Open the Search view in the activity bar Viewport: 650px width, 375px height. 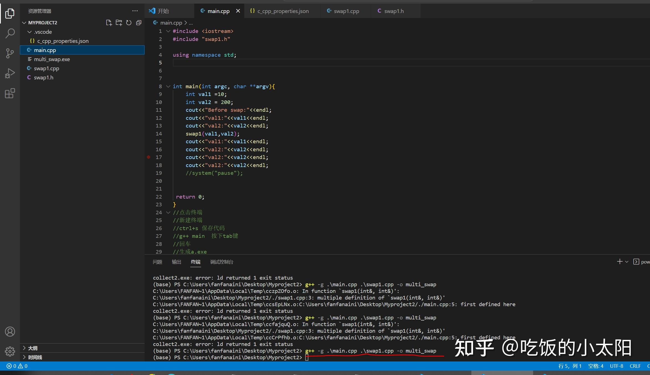point(10,33)
